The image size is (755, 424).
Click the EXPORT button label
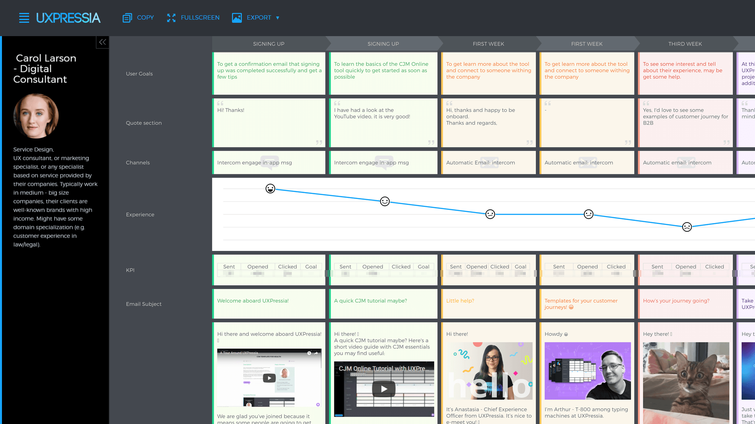(259, 18)
